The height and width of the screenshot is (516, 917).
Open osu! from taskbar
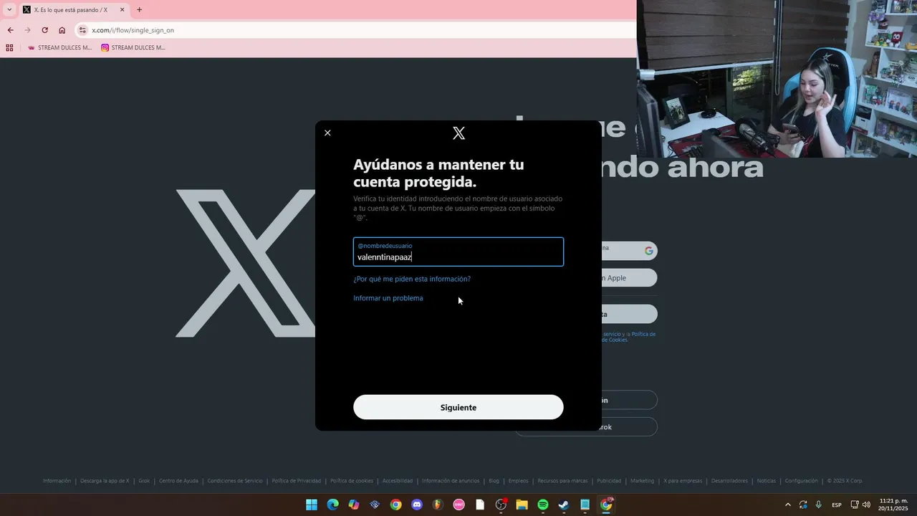pyautogui.click(x=458, y=505)
